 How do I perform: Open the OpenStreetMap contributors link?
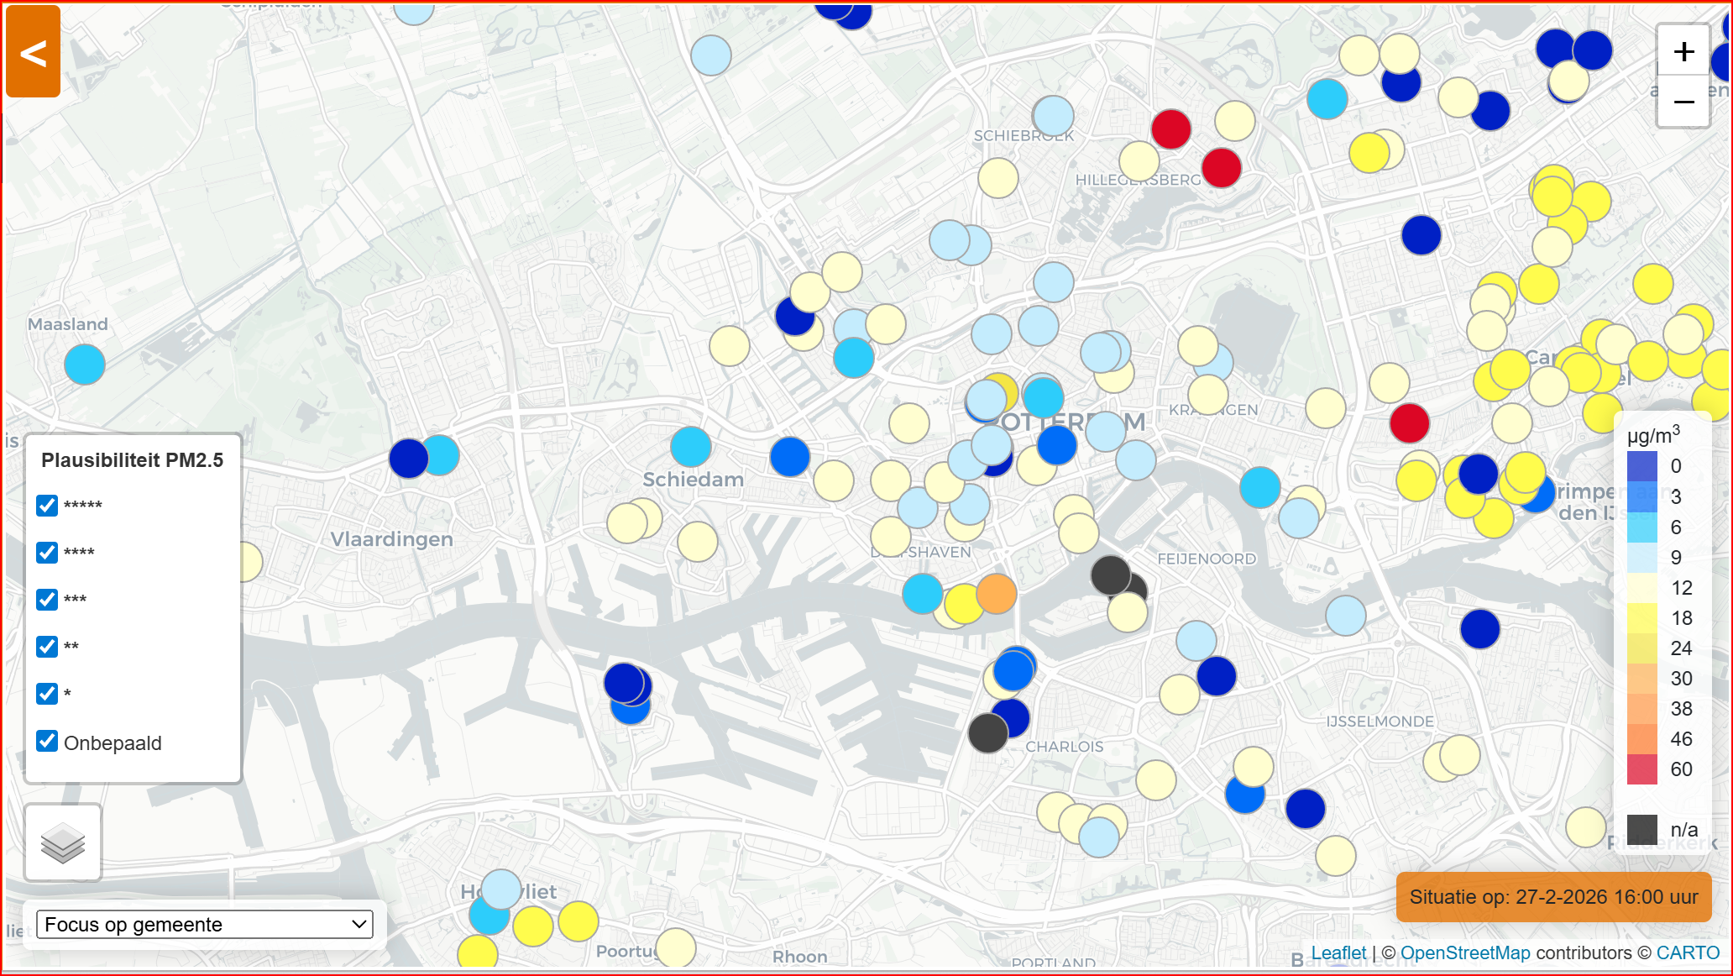click(x=1465, y=953)
